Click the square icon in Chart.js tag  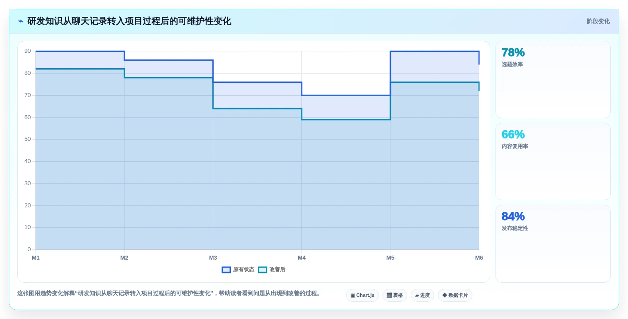point(353,296)
